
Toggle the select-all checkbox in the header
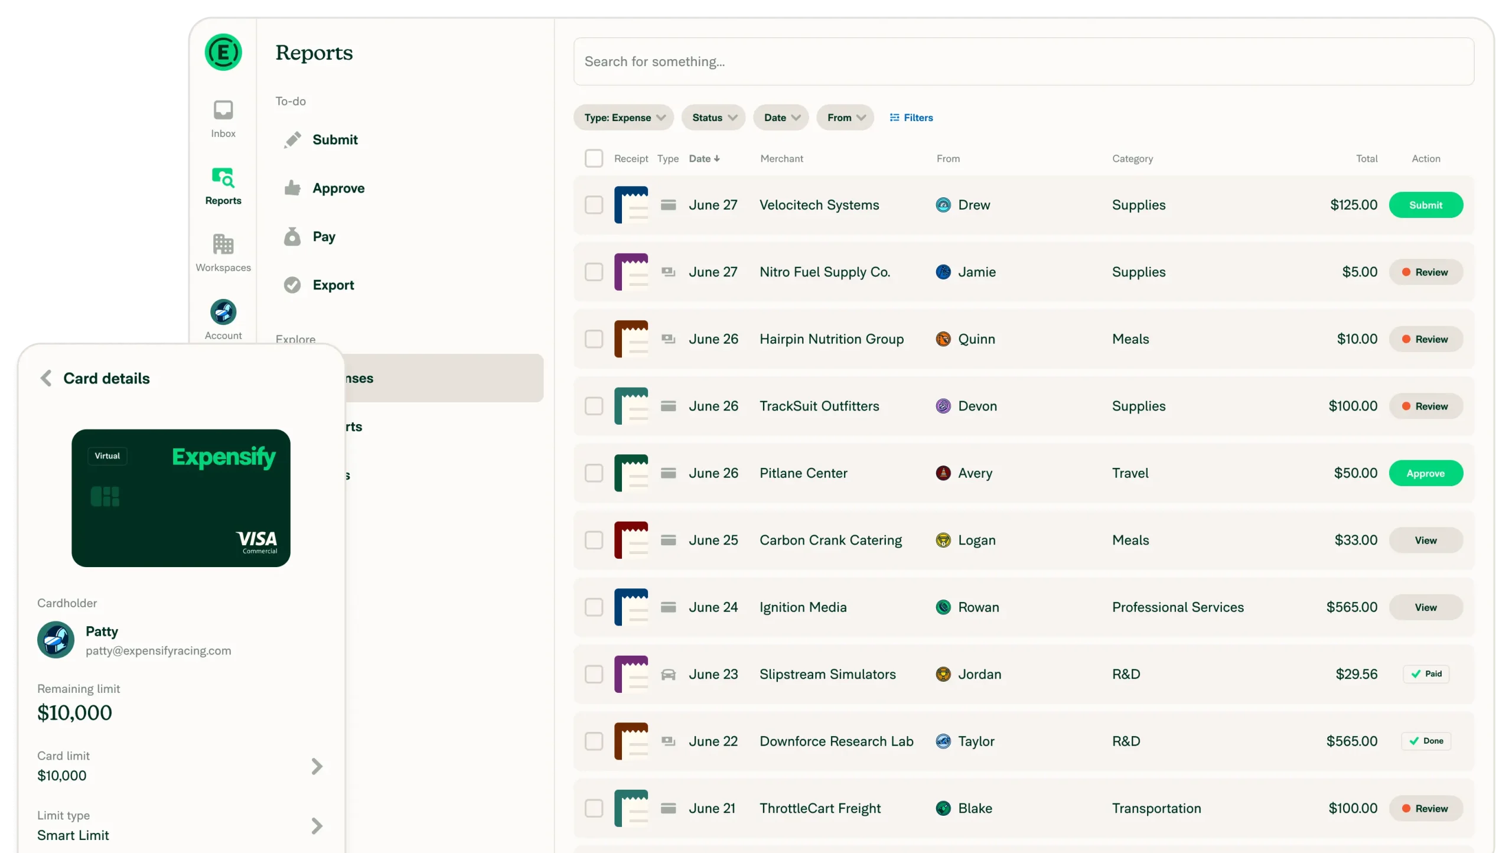tap(594, 158)
